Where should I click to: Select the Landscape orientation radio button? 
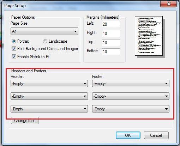point(45,41)
